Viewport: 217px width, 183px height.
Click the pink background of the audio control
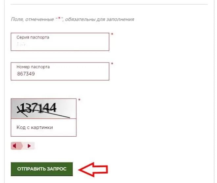pos(23,146)
